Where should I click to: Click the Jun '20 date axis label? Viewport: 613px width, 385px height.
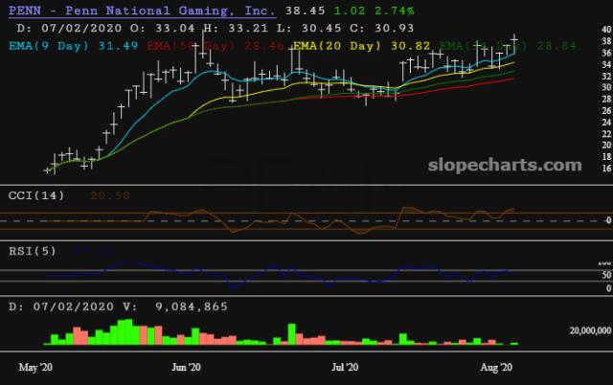tap(186, 367)
